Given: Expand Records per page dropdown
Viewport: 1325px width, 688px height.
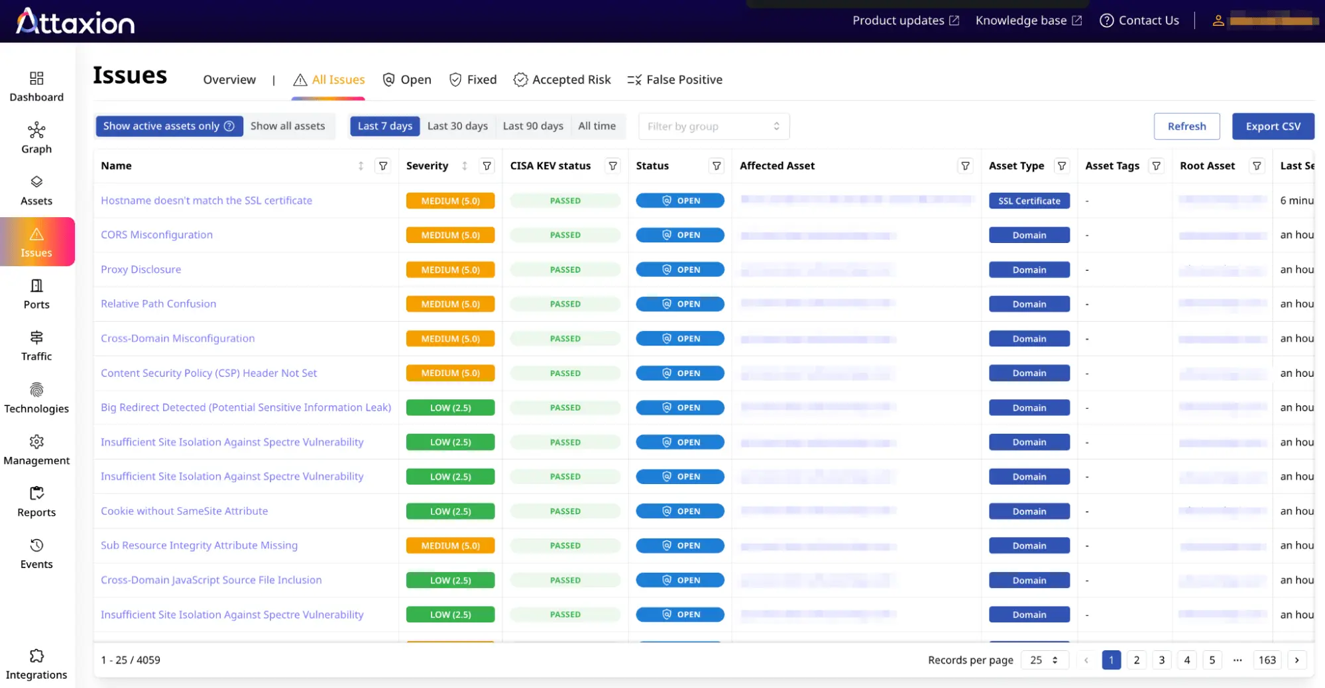Looking at the screenshot, I should (x=1043, y=660).
